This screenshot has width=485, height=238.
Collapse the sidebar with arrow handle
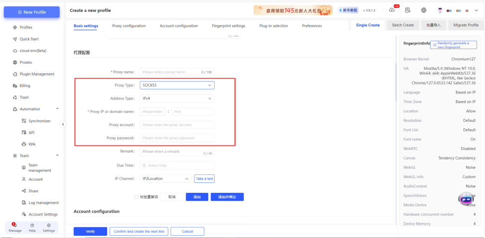tap(63, 124)
